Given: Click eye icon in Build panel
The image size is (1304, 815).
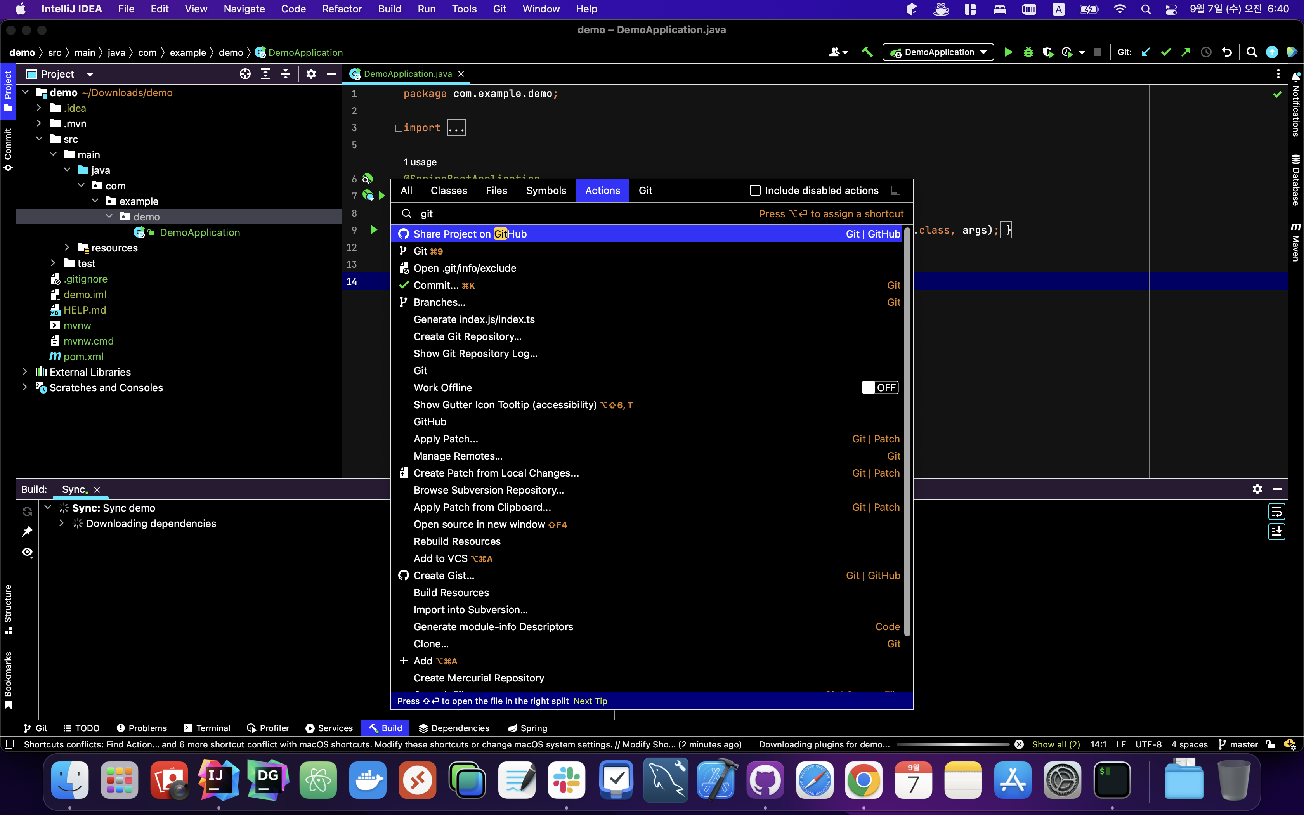Looking at the screenshot, I should [x=27, y=553].
